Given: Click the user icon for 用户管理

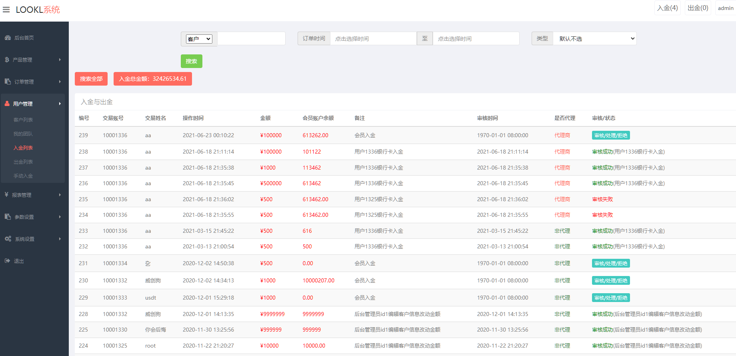Looking at the screenshot, I should pyautogui.click(x=7, y=104).
